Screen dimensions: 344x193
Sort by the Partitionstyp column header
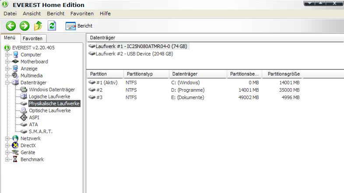tap(146, 74)
